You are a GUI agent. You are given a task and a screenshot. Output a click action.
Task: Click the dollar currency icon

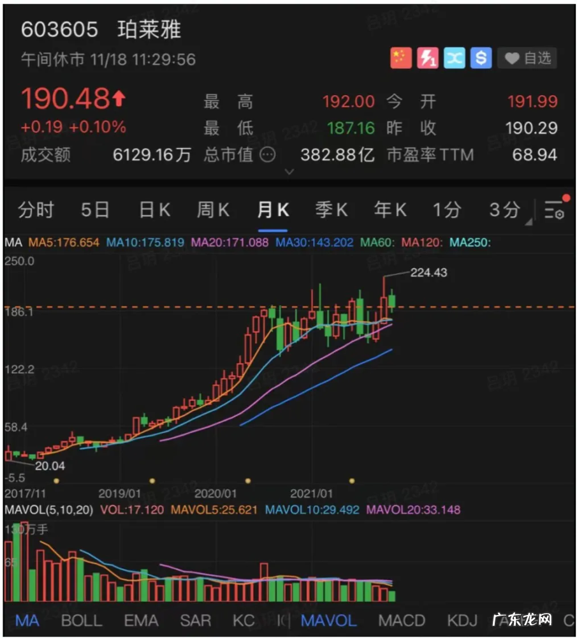click(x=481, y=58)
